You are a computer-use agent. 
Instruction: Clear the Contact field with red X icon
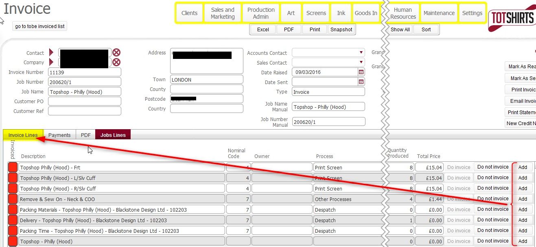point(116,52)
